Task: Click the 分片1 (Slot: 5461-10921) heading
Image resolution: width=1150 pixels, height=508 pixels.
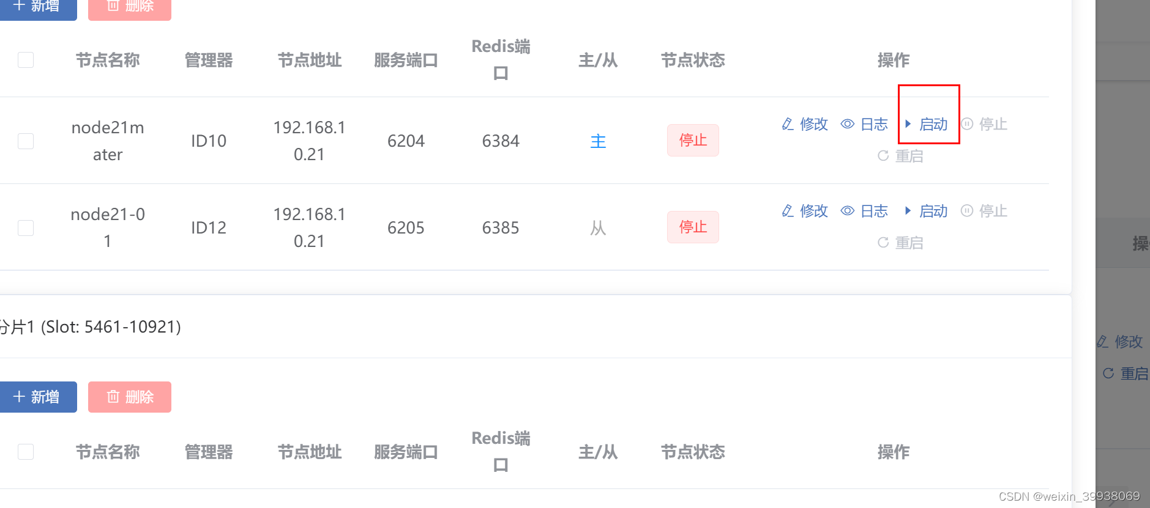Action: coord(90,327)
